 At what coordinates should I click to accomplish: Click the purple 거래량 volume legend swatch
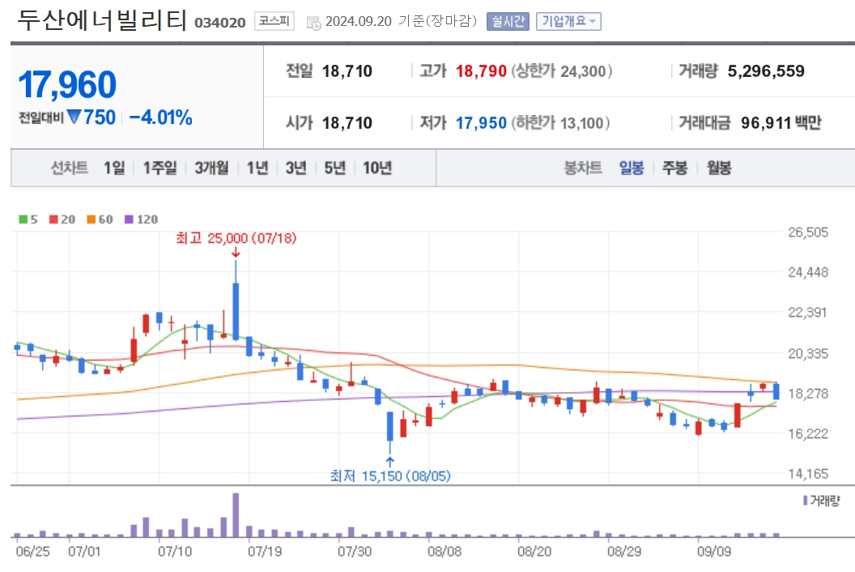coord(806,500)
